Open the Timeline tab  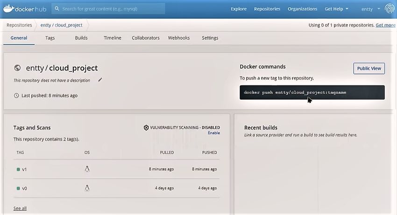(113, 38)
